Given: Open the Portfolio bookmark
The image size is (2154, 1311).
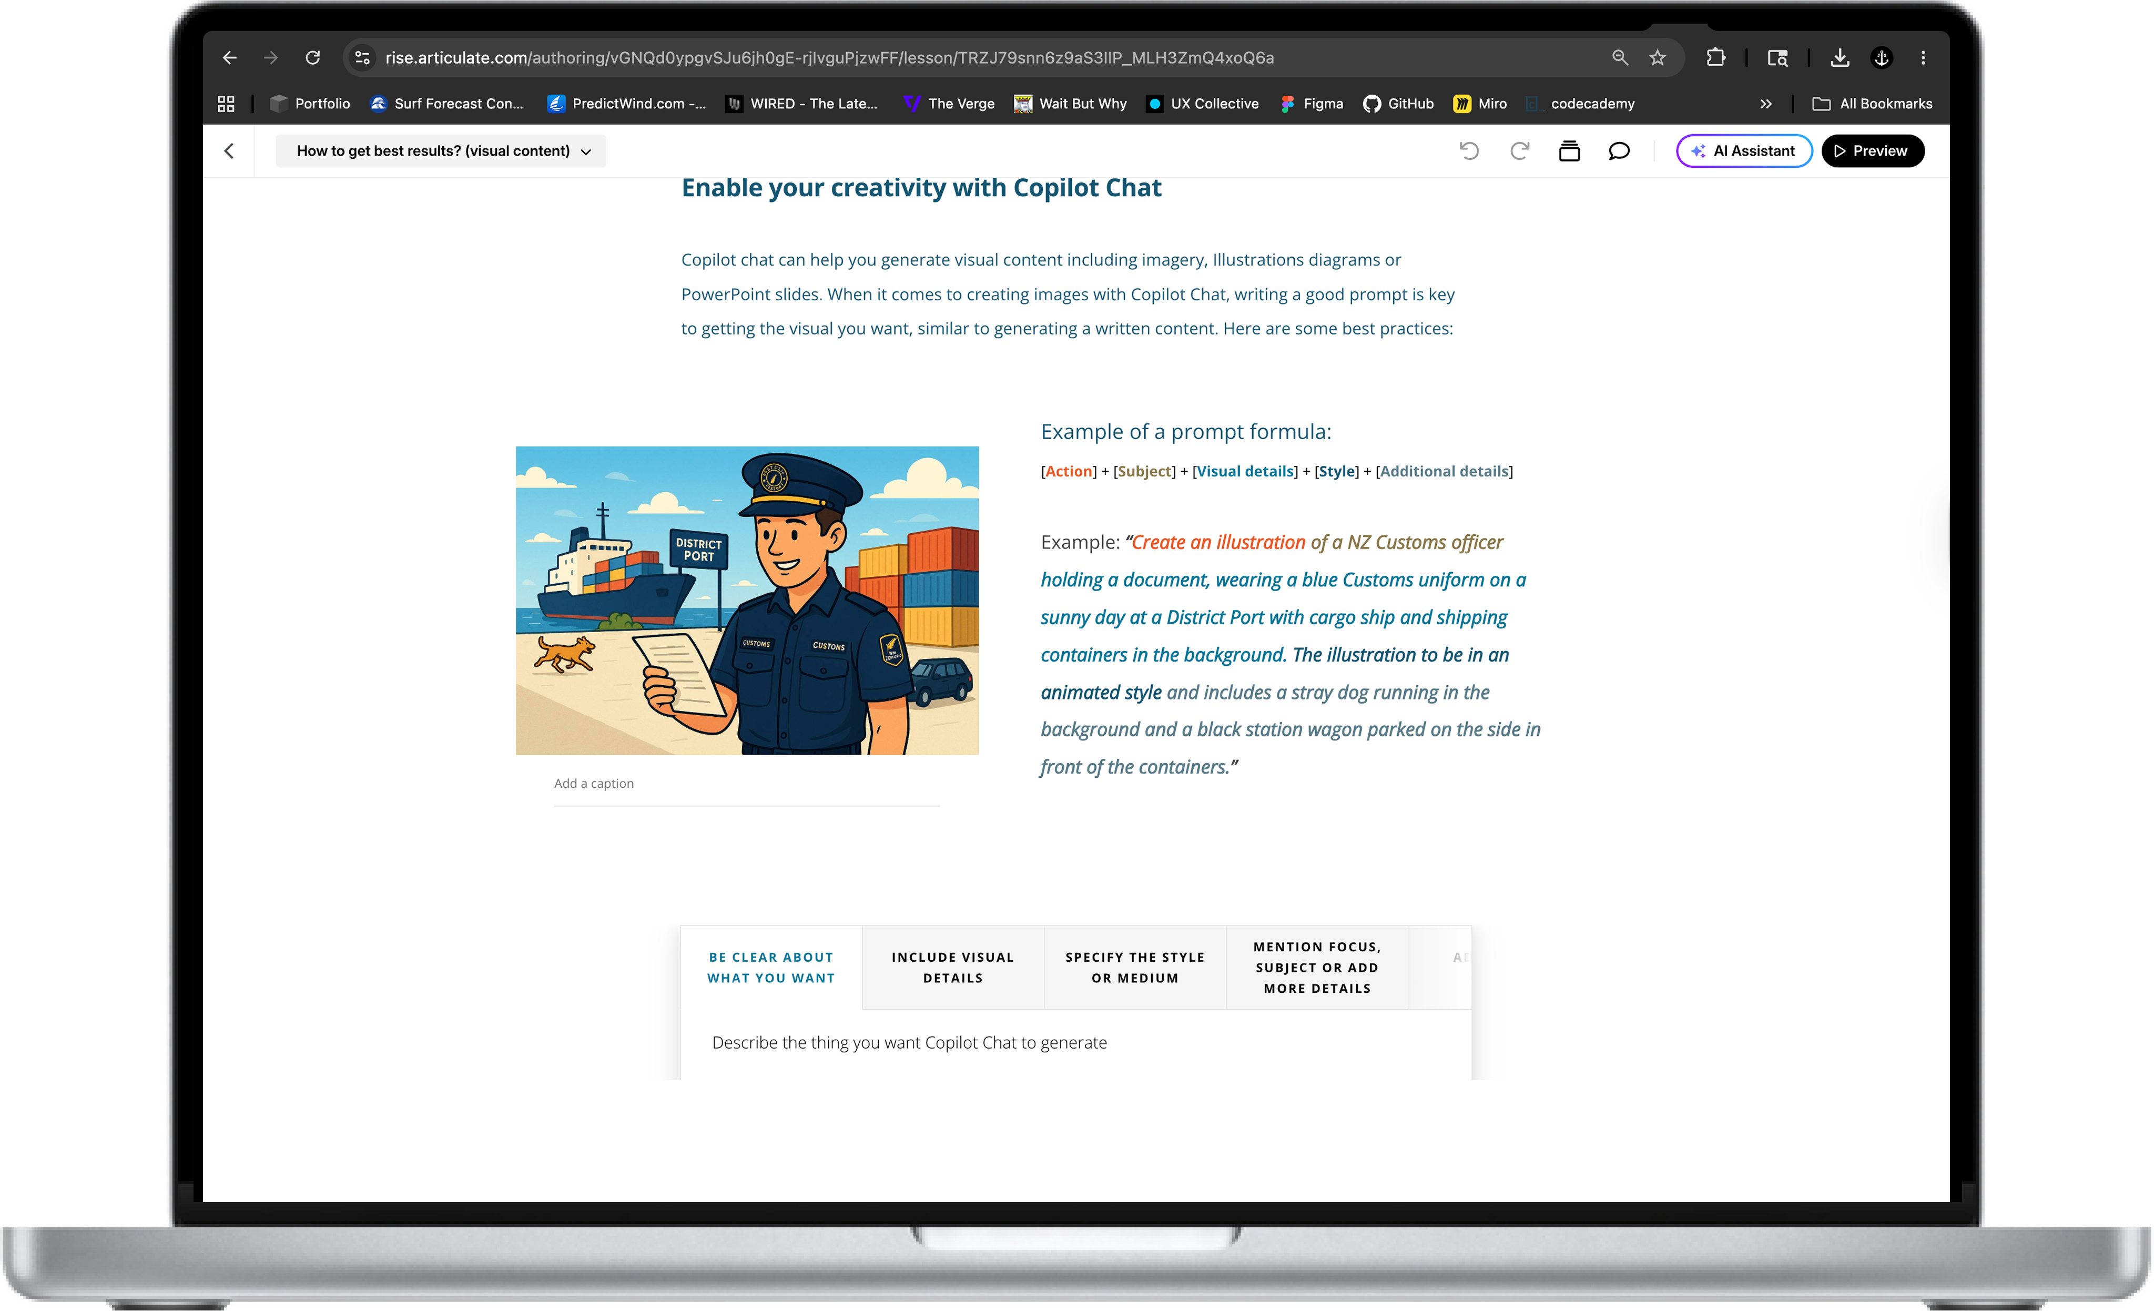Looking at the screenshot, I should click(x=309, y=104).
